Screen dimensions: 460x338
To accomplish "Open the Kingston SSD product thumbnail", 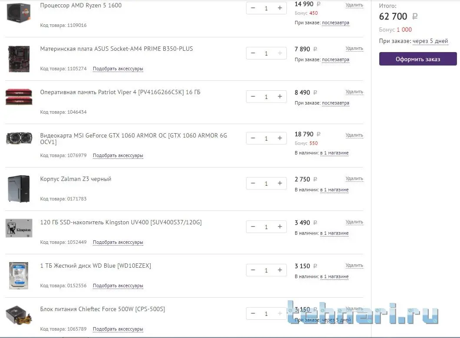I will (19, 228).
